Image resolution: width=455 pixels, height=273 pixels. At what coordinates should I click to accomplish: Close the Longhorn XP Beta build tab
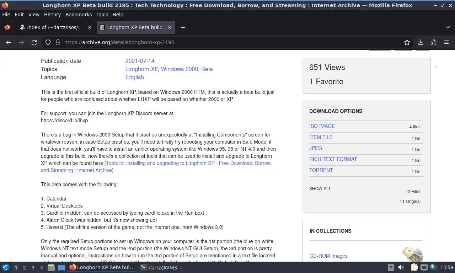pos(170,27)
